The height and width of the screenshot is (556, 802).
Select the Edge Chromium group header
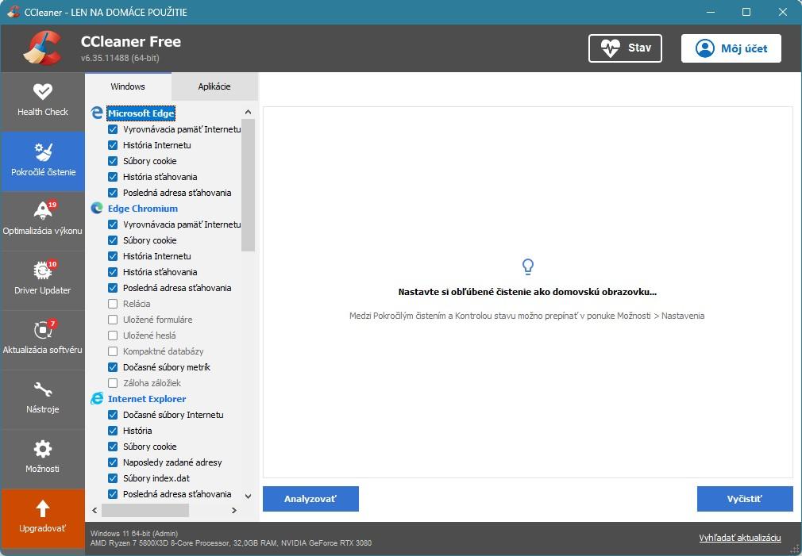[x=143, y=208]
